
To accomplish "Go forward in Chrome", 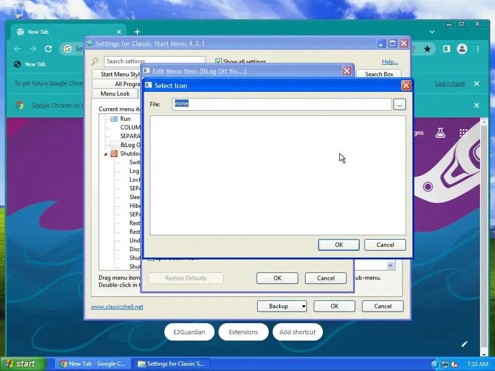I will [x=33, y=49].
